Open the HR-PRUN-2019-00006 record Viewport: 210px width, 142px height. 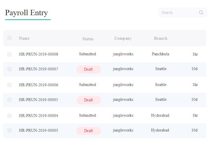tap(38, 85)
